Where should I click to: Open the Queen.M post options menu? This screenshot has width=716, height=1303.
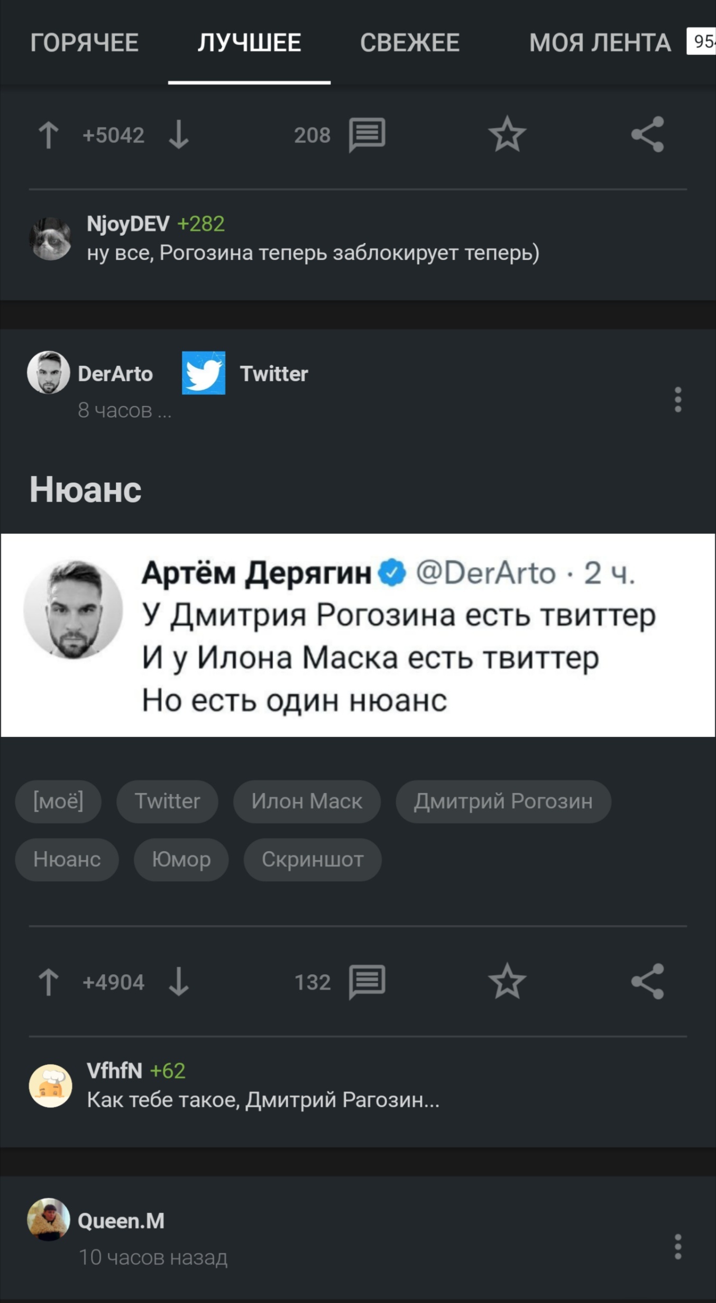pos(677,1247)
